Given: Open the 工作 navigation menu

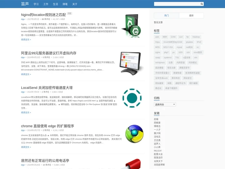Looking at the screenshot, I should [46, 4].
